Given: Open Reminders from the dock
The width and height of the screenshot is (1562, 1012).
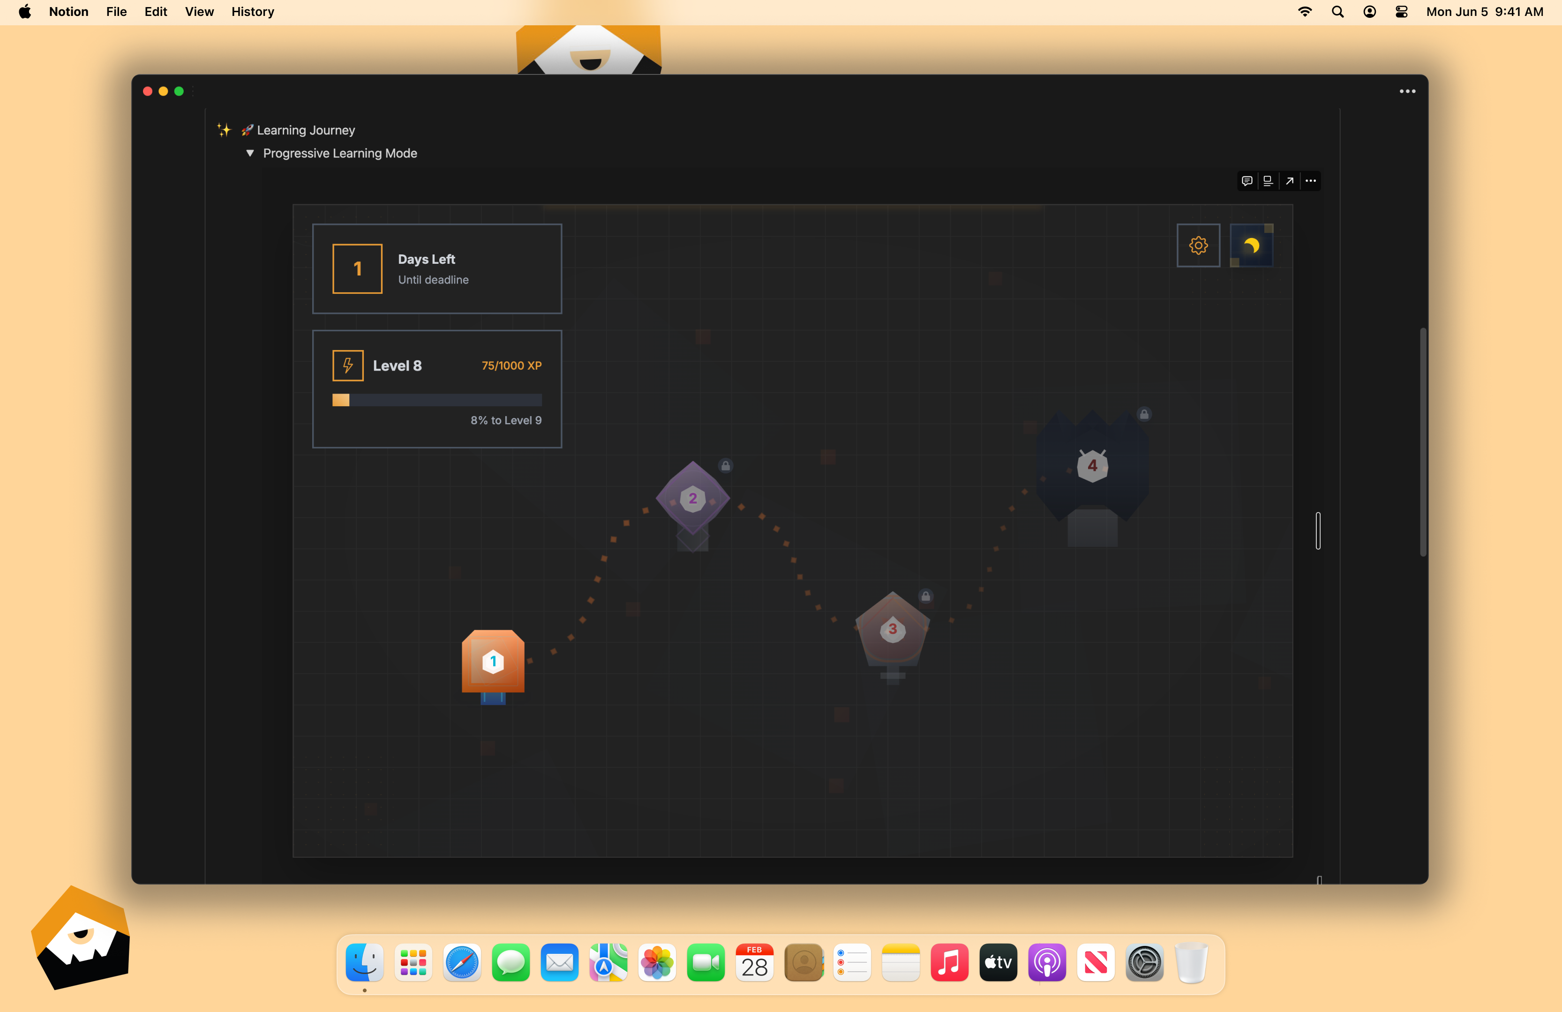Looking at the screenshot, I should click(x=852, y=962).
